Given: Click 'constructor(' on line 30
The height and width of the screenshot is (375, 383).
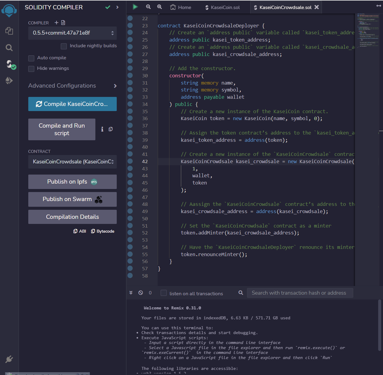Looking at the screenshot, I should [187, 76].
